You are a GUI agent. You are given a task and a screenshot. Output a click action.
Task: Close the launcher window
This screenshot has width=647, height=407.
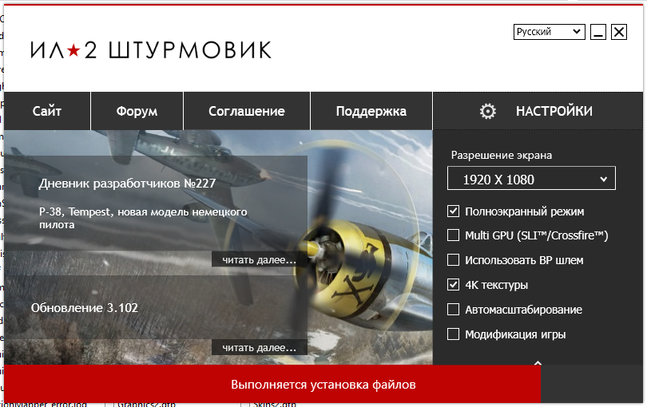[x=619, y=32]
